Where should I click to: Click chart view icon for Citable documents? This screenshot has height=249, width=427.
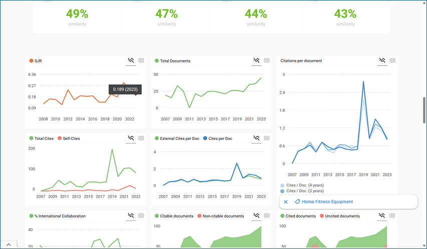256,216
